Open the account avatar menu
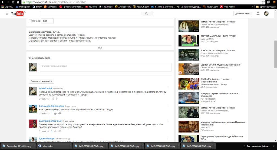 coord(266,13)
